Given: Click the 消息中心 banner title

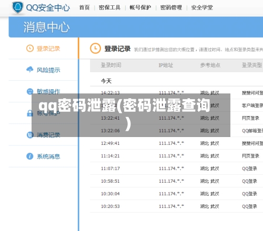Looking at the screenshot, I should pos(46,27).
